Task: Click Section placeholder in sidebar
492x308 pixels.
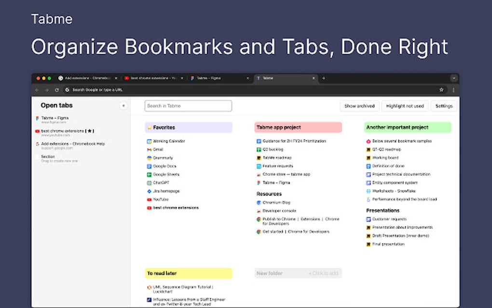Action: click(x=56, y=158)
